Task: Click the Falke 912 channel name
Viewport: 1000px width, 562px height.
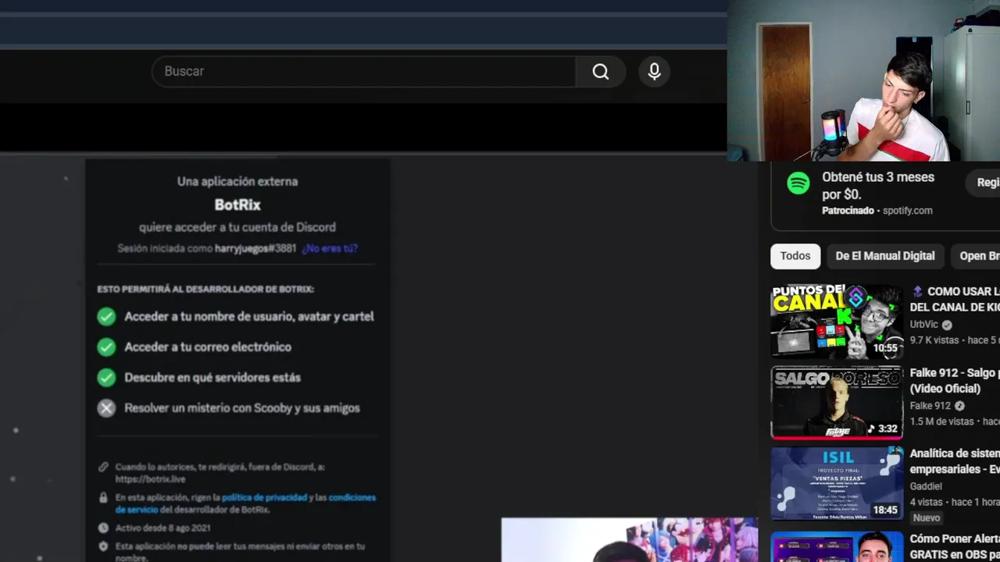Action: (x=930, y=406)
